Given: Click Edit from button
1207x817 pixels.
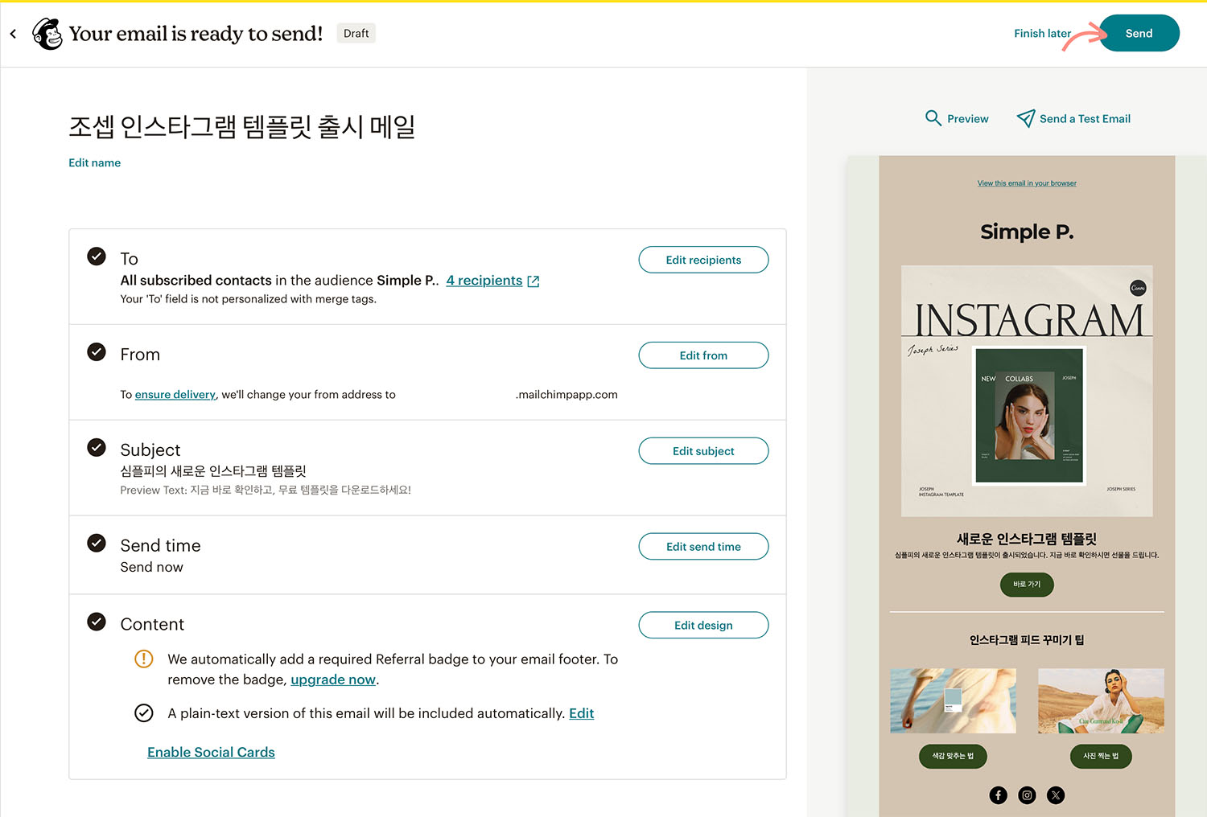Looking at the screenshot, I should pyautogui.click(x=703, y=355).
